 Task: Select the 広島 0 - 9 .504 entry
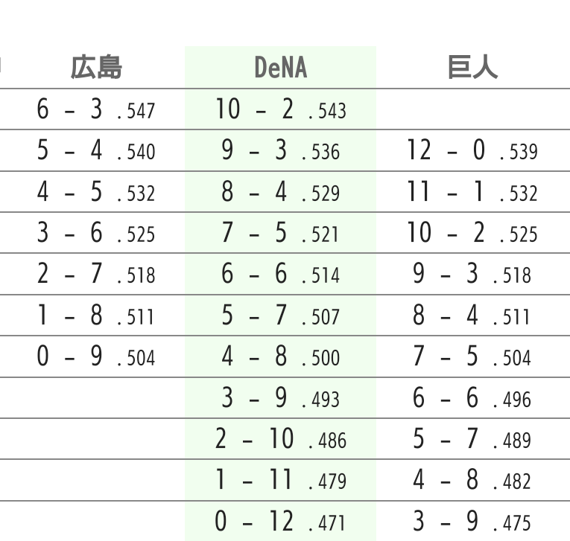(x=96, y=356)
